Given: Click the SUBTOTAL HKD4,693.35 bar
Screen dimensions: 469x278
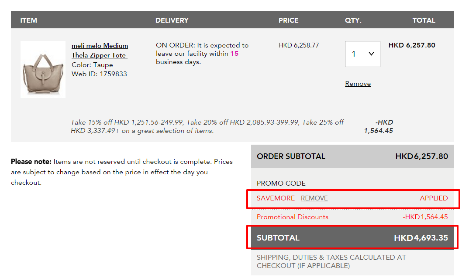Looking at the screenshot, I should point(352,237).
